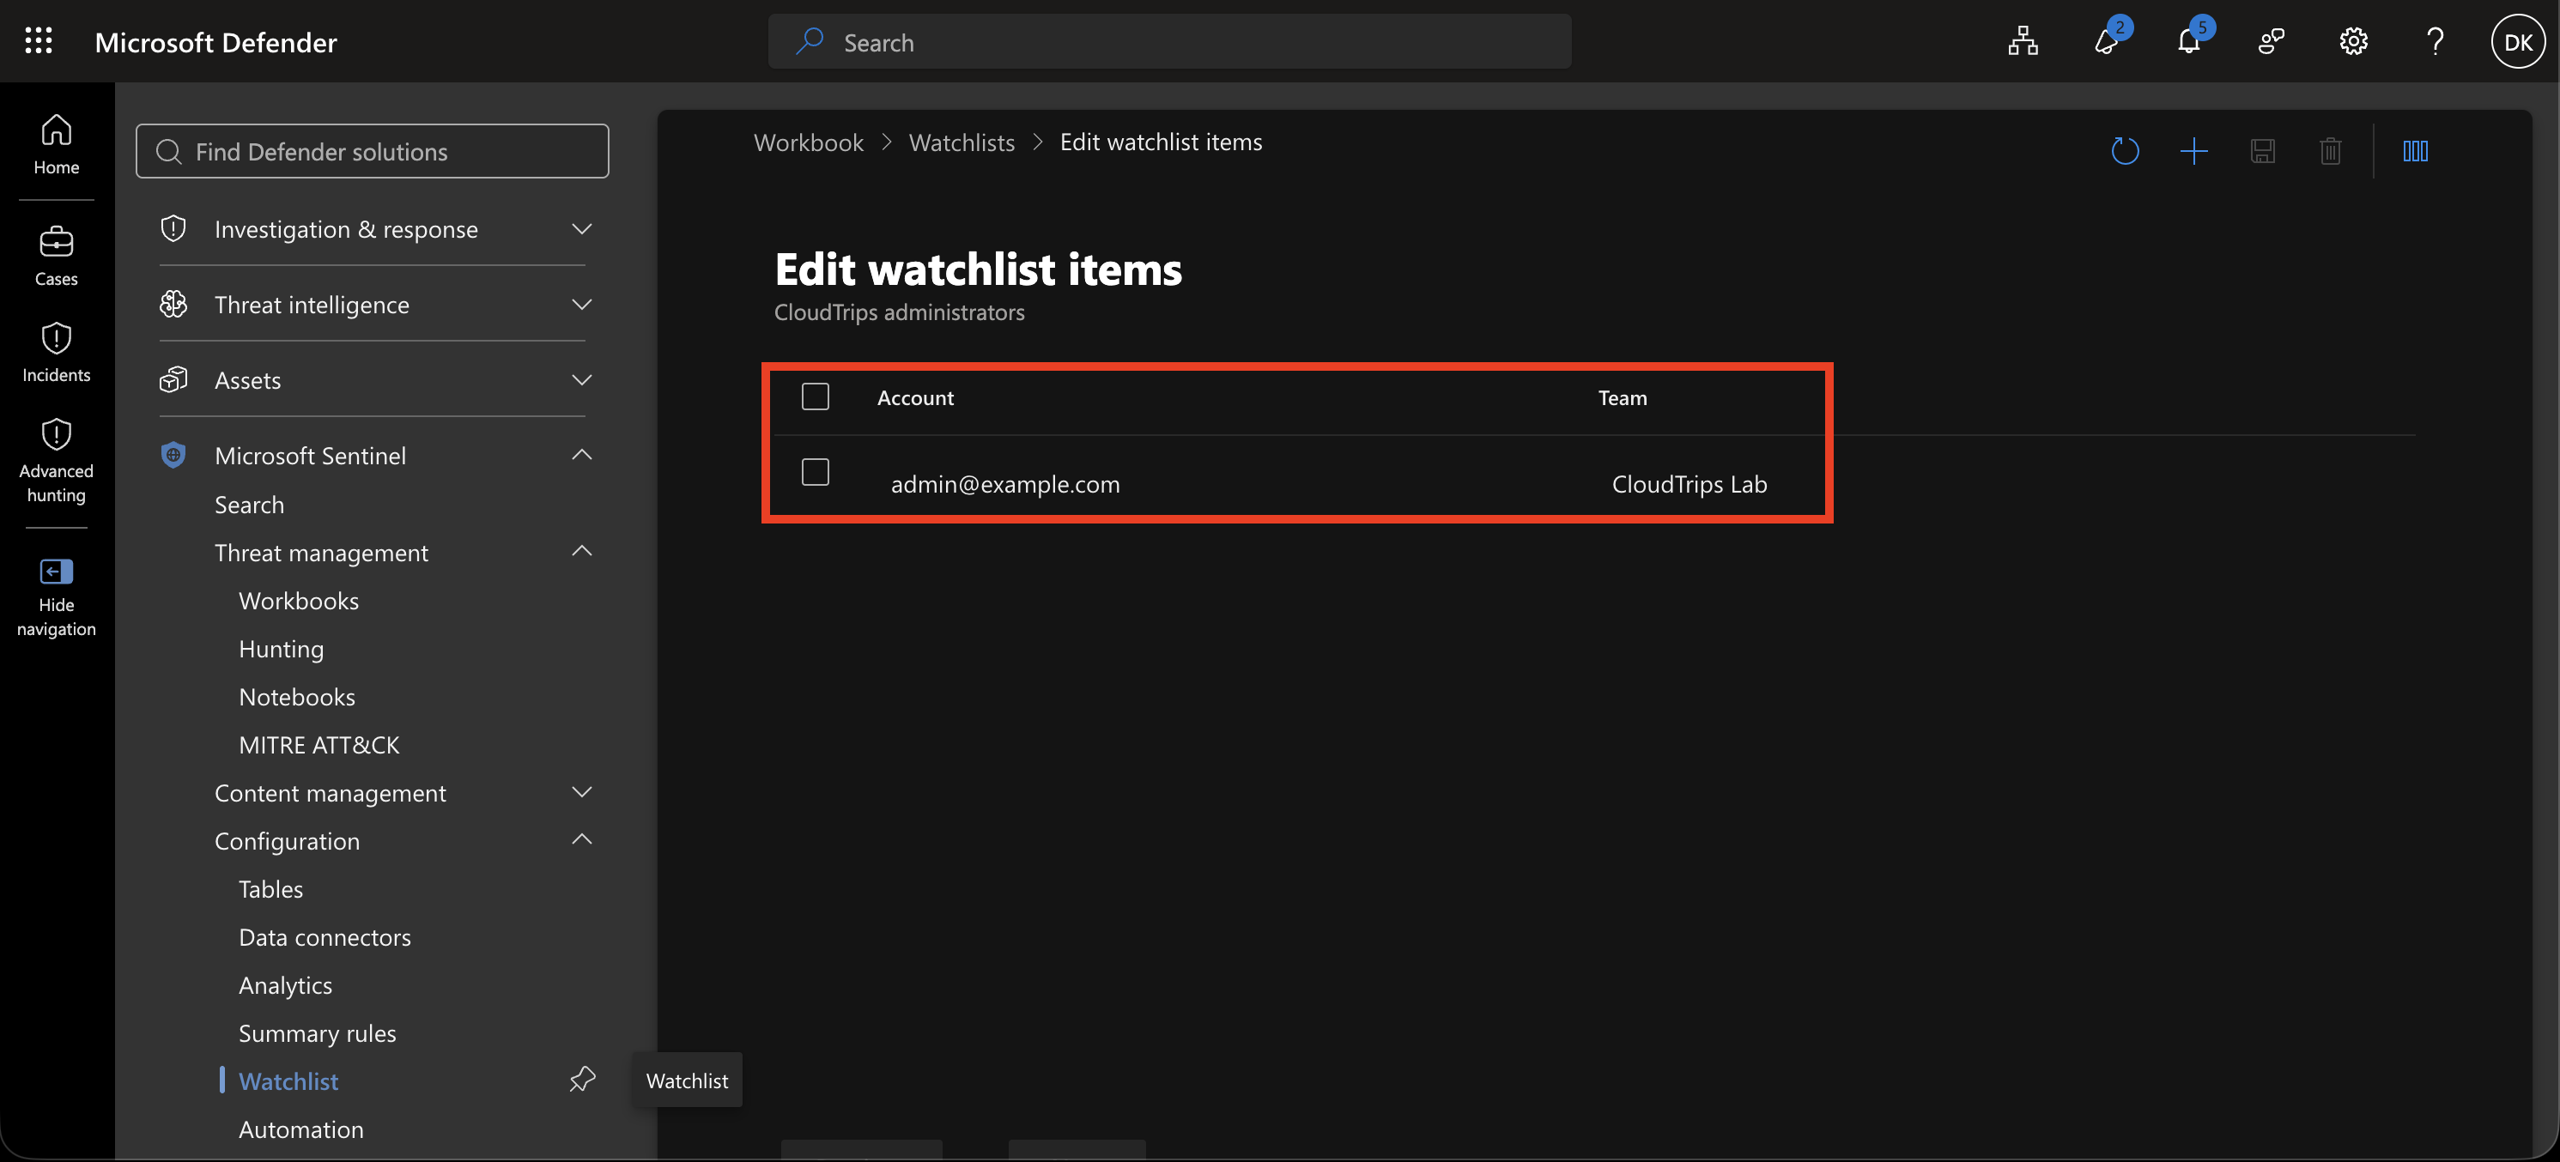The image size is (2560, 1162).
Task: Collapse Configuration chevron
Action: [582, 839]
